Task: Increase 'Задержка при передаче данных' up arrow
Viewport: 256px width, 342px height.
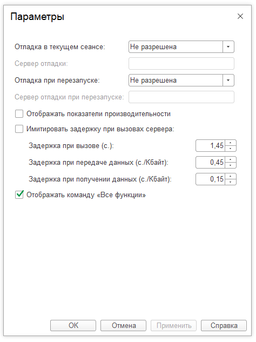Action: (231, 160)
